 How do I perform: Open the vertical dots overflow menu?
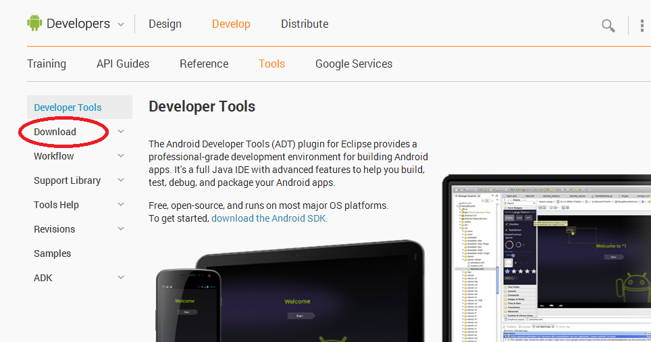[642, 26]
